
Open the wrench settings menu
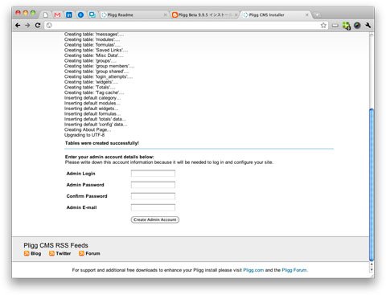[x=368, y=25]
